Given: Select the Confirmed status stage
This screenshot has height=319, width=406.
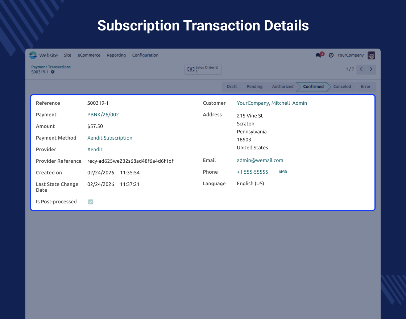Looking at the screenshot, I should click(x=313, y=87).
